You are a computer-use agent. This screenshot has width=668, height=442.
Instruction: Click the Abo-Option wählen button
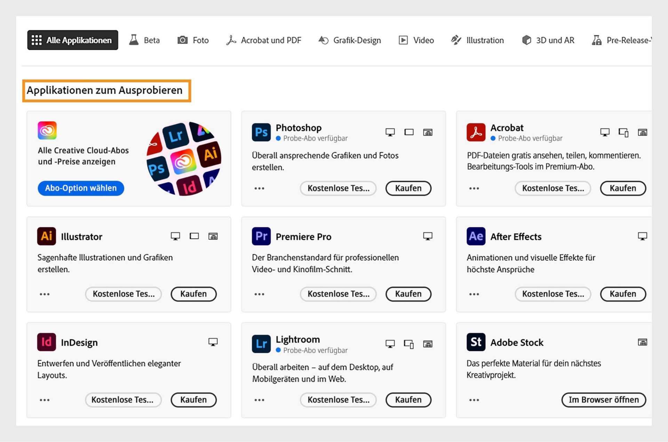81,188
